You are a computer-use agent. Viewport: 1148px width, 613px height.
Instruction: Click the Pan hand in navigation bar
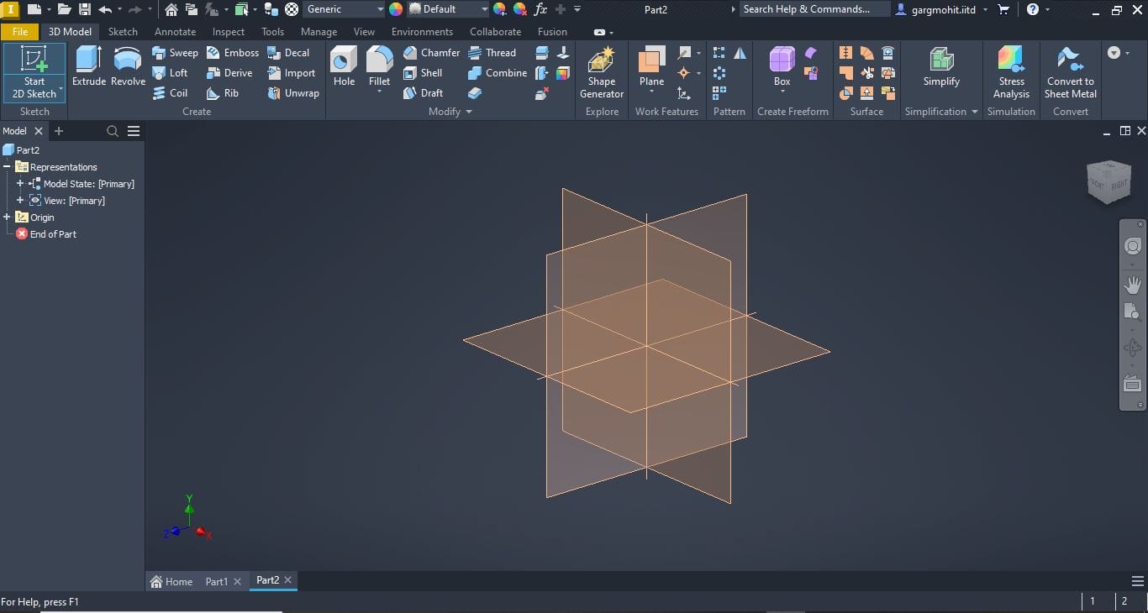[1133, 285]
